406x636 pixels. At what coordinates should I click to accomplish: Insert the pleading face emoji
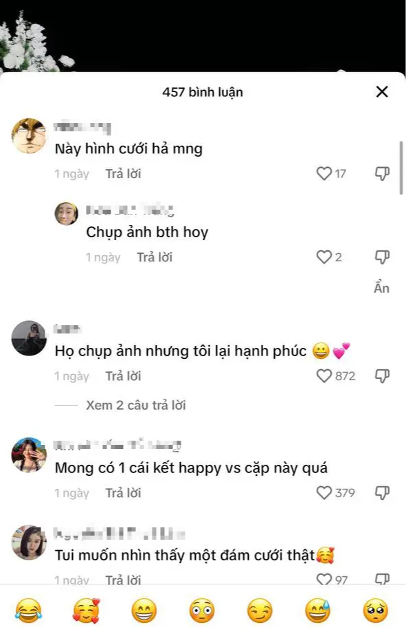coord(376,611)
